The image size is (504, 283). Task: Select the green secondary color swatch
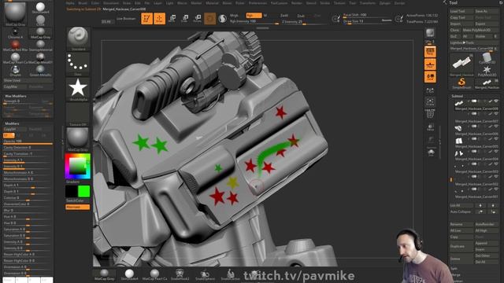tap(84, 192)
